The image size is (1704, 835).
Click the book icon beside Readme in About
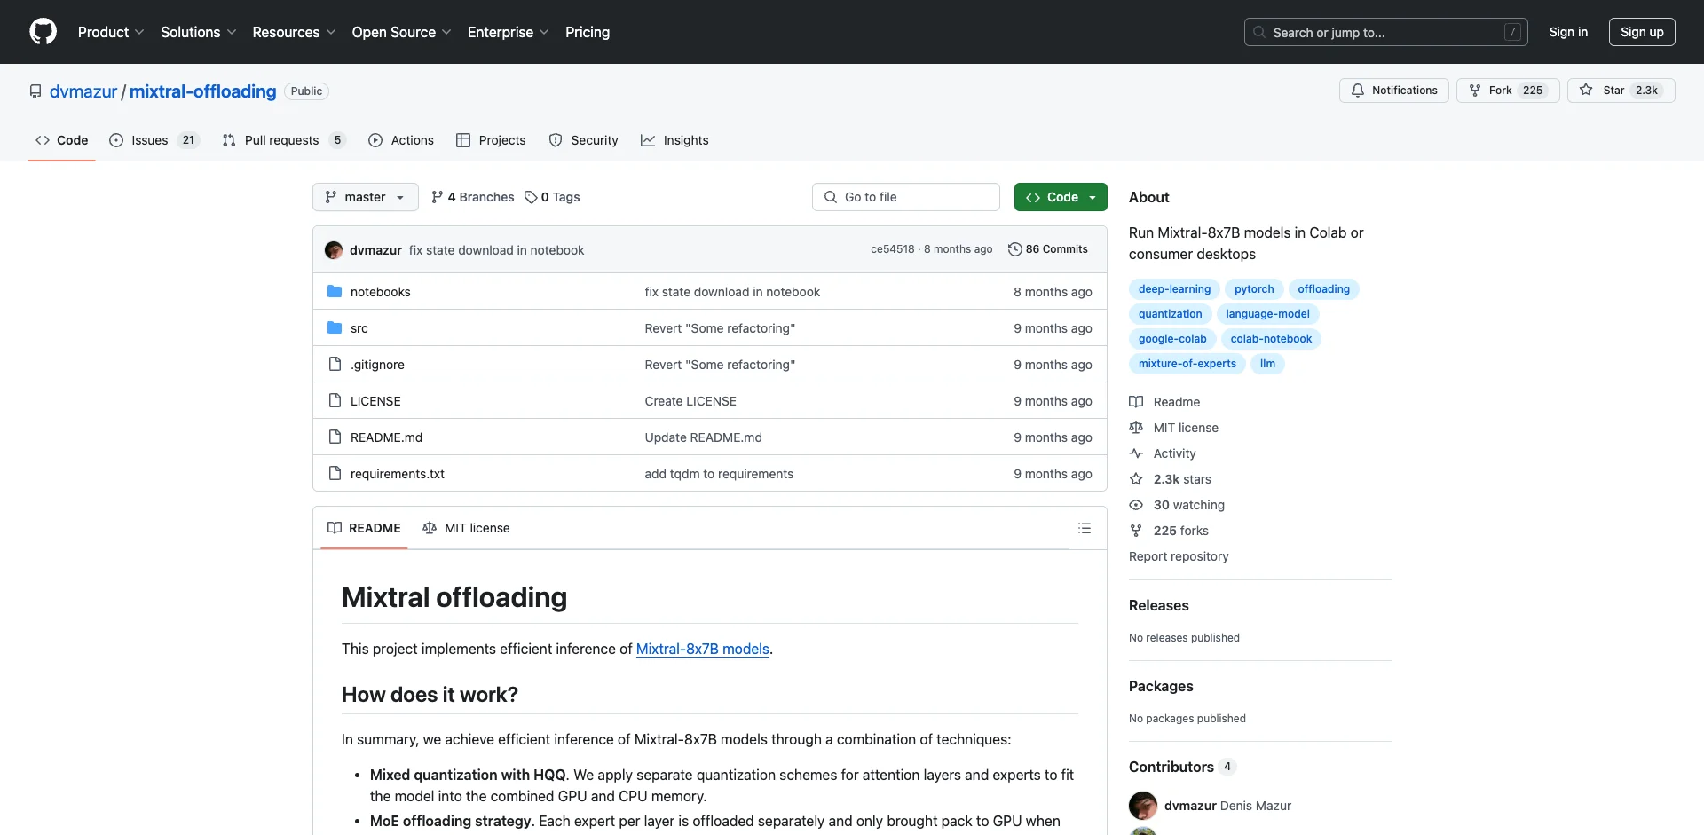tap(1136, 402)
